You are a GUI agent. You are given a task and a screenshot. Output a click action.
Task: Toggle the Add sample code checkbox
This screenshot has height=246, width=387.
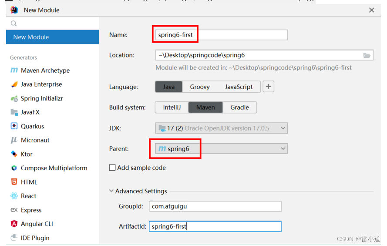pyautogui.click(x=112, y=168)
